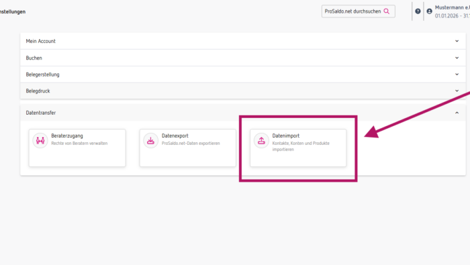The image size is (470, 265).
Task: Open the help question mark icon
Action: pyautogui.click(x=418, y=11)
